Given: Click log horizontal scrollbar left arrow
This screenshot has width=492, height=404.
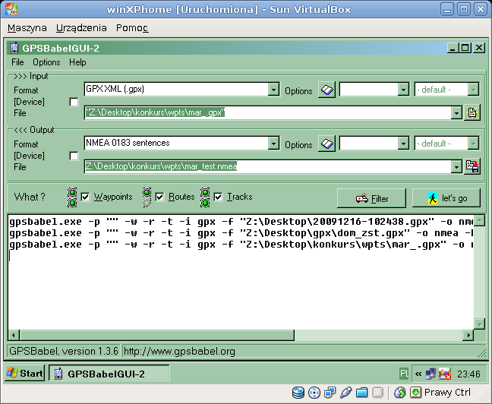Looking at the screenshot, I should [x=14, y=335].
